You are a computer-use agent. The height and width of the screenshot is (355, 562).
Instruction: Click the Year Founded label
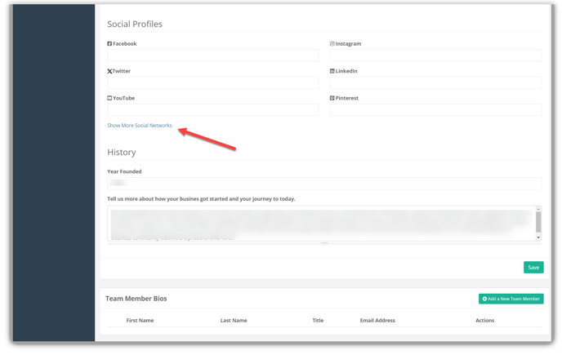tap(124, 171)
